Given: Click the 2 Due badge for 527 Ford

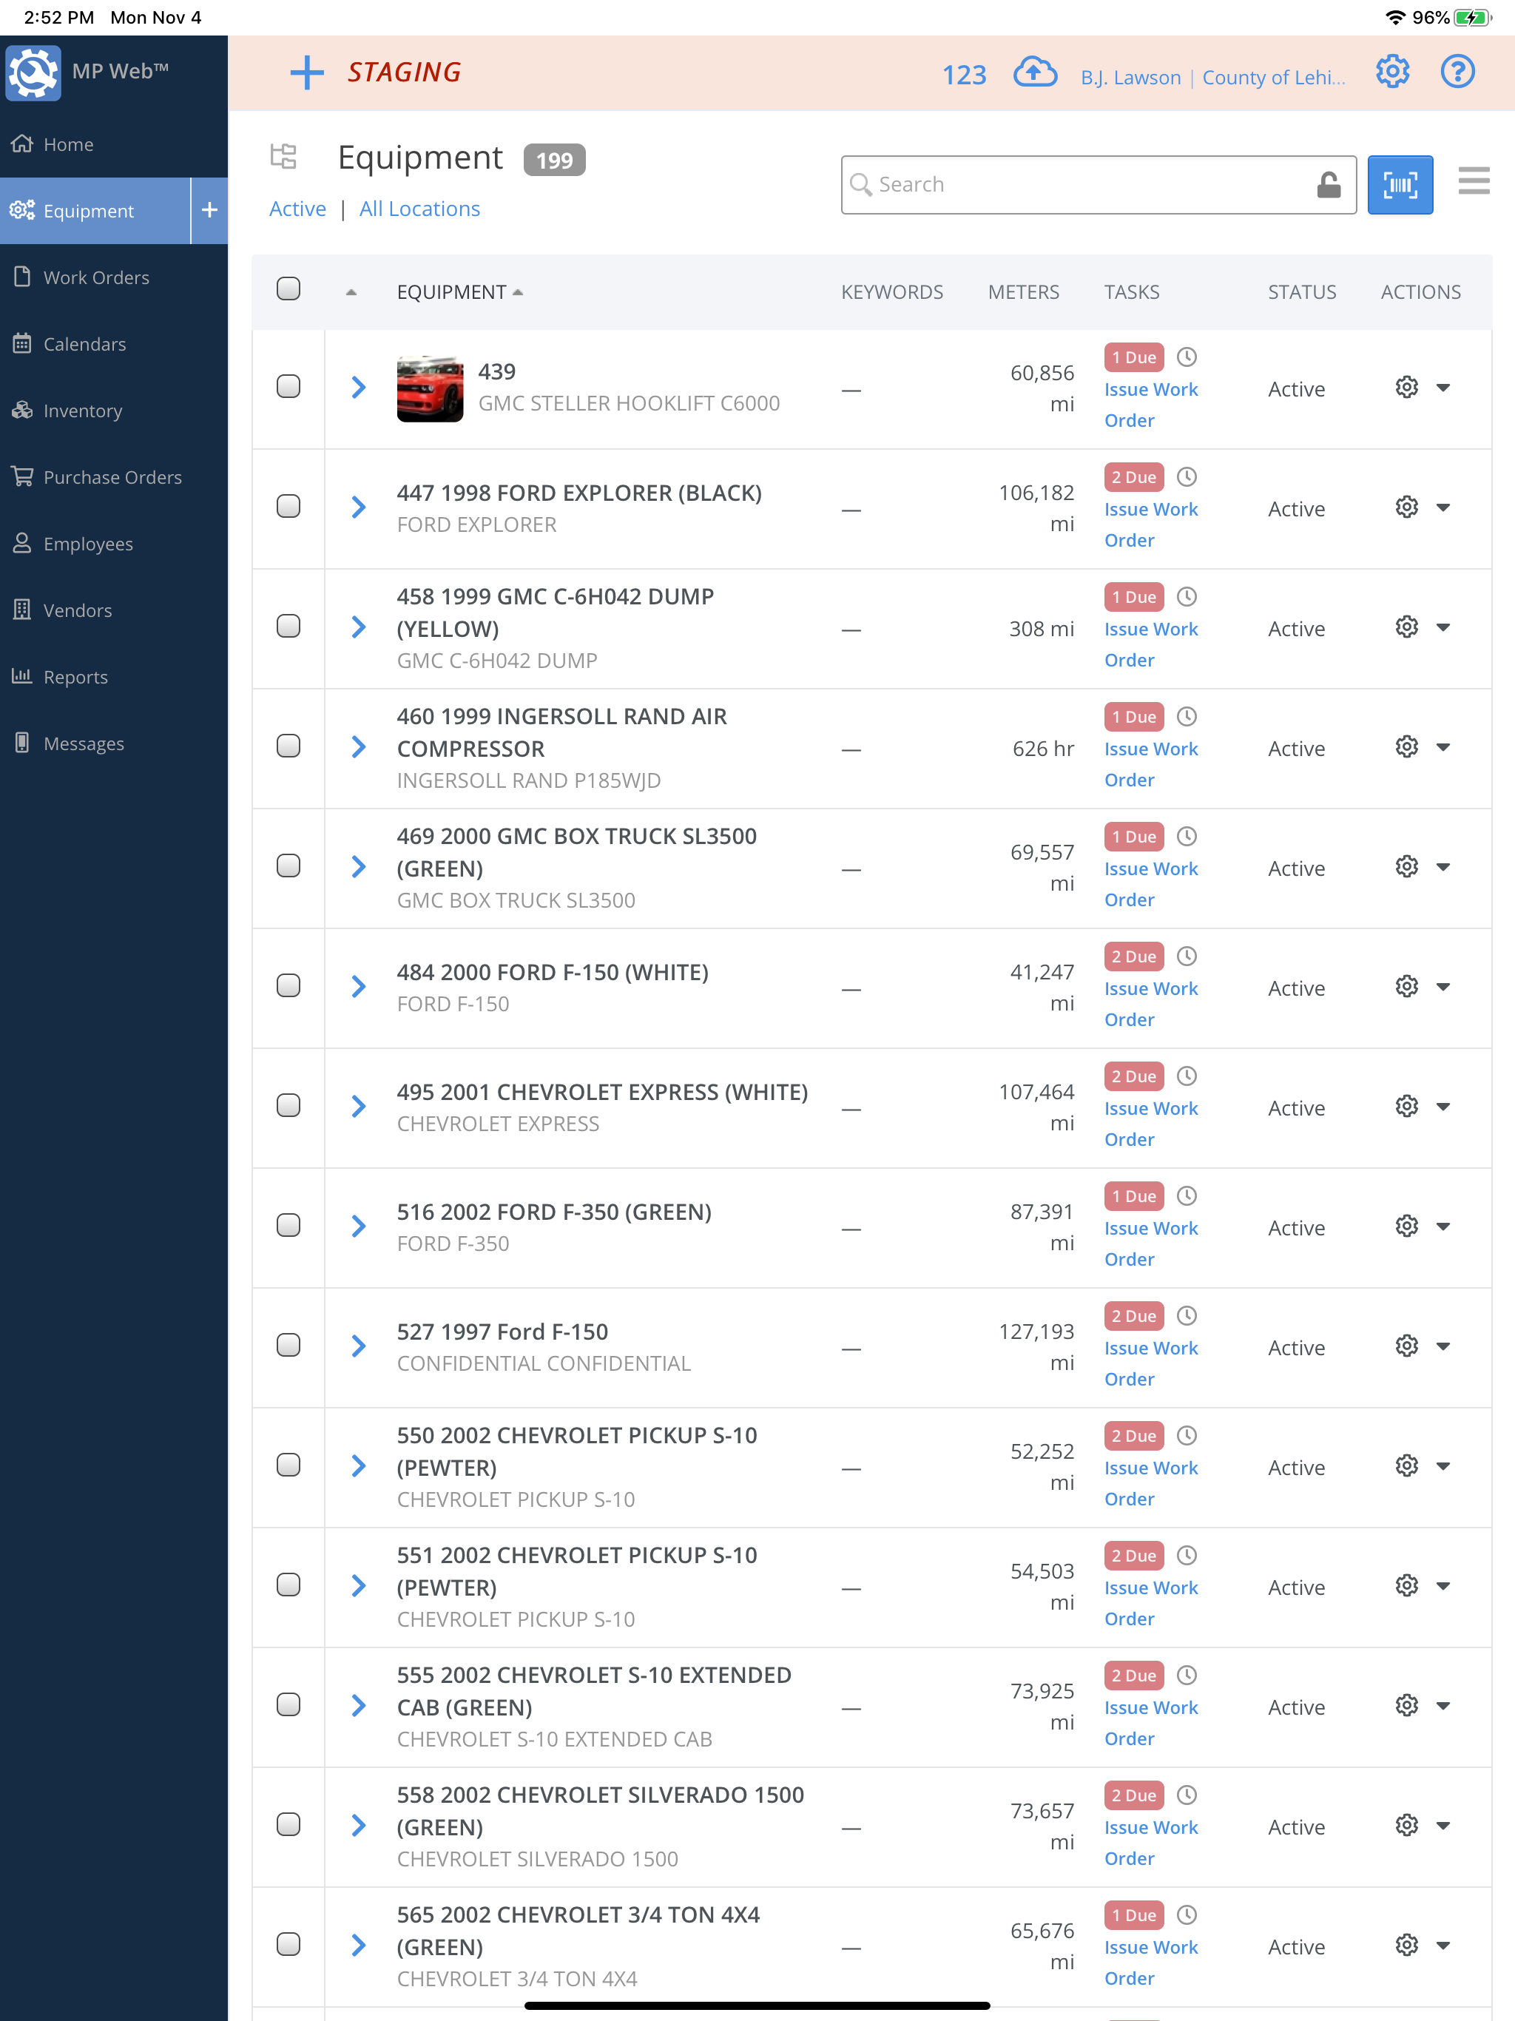Looking at the screenshot, I should (1134, 1316).
